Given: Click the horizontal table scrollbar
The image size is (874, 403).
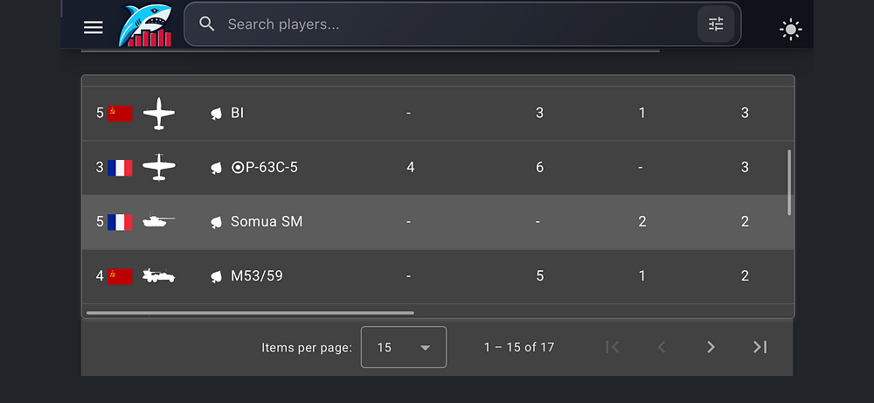Looking at the screenshot, I should pos(250,312).
